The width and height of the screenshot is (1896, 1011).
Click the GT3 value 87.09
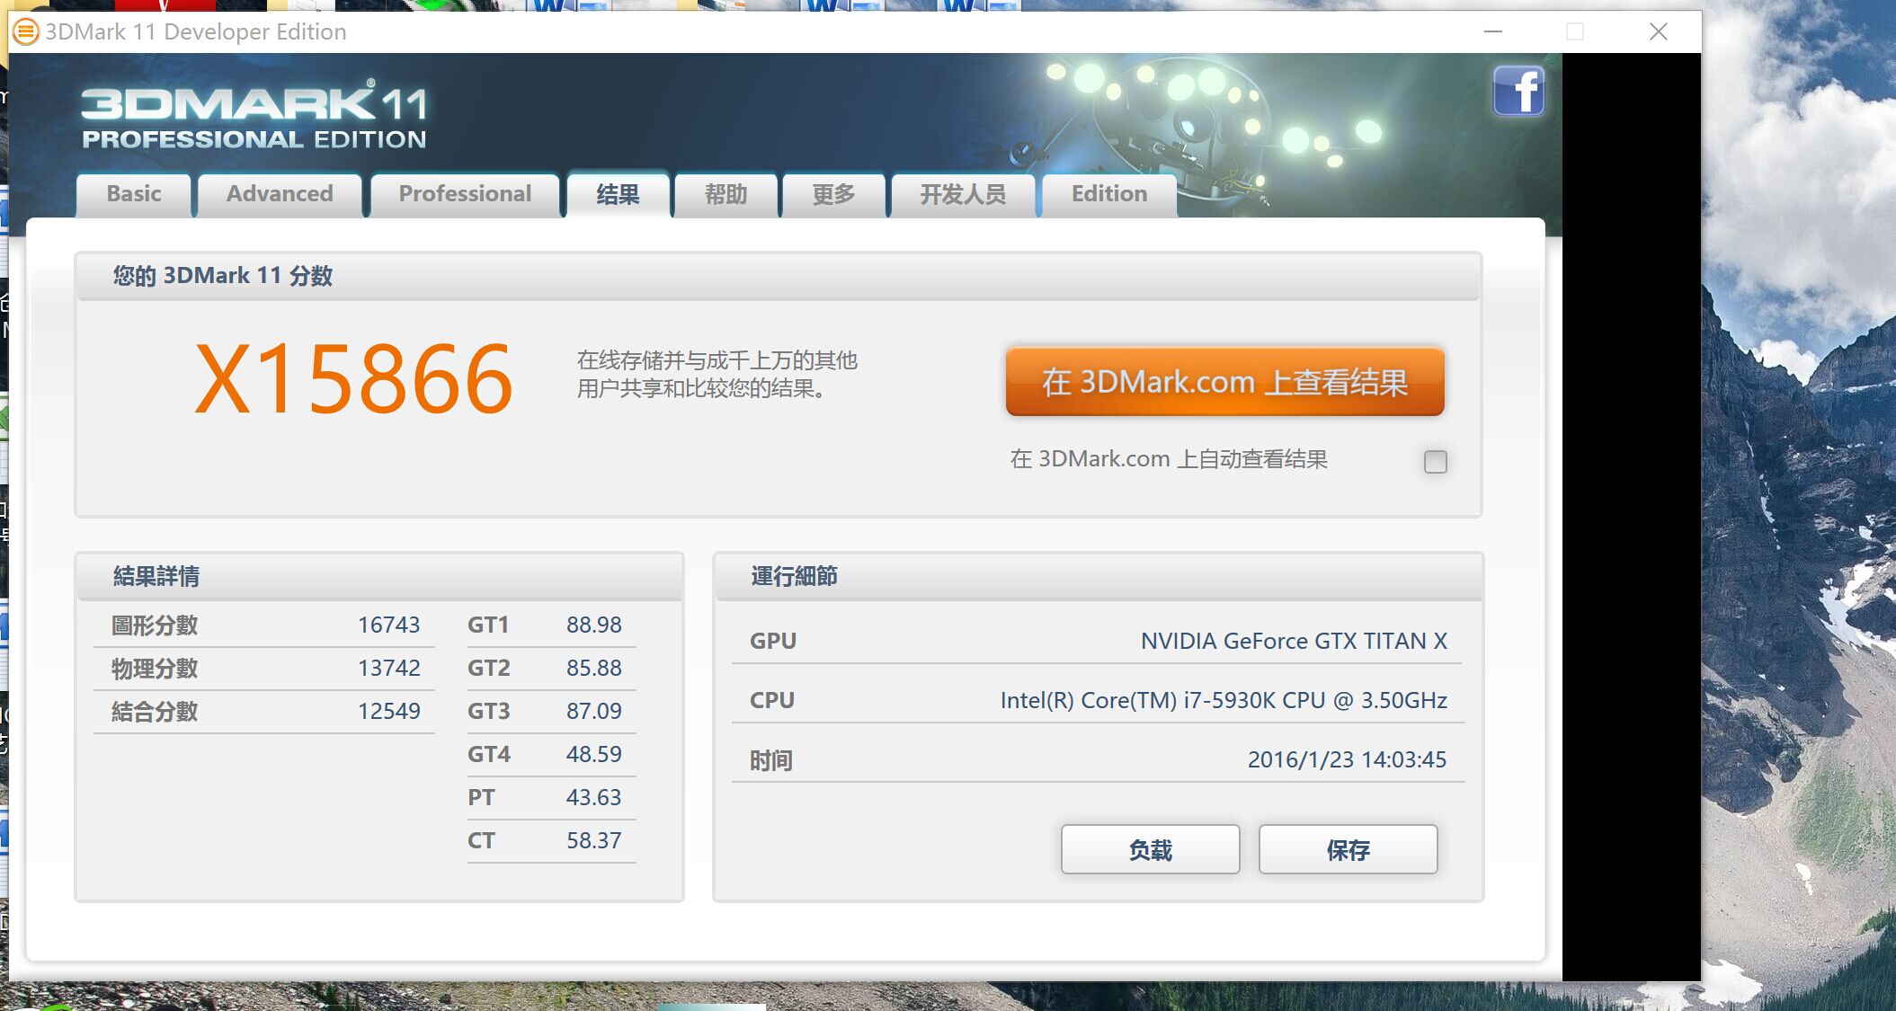(x=593, y=711)
